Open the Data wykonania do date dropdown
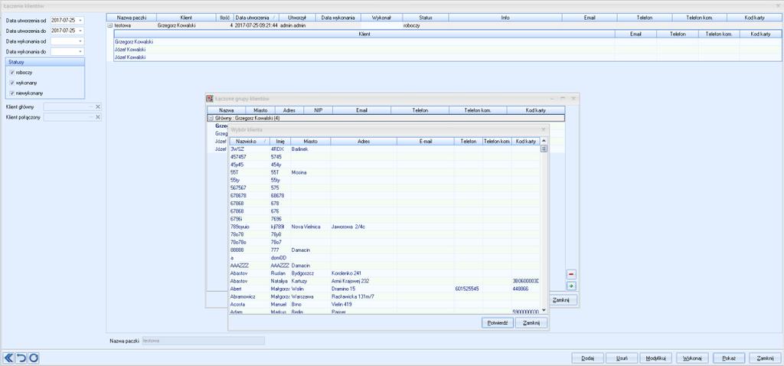This screenshot has width=784, height=366. [x=80, y=51]
